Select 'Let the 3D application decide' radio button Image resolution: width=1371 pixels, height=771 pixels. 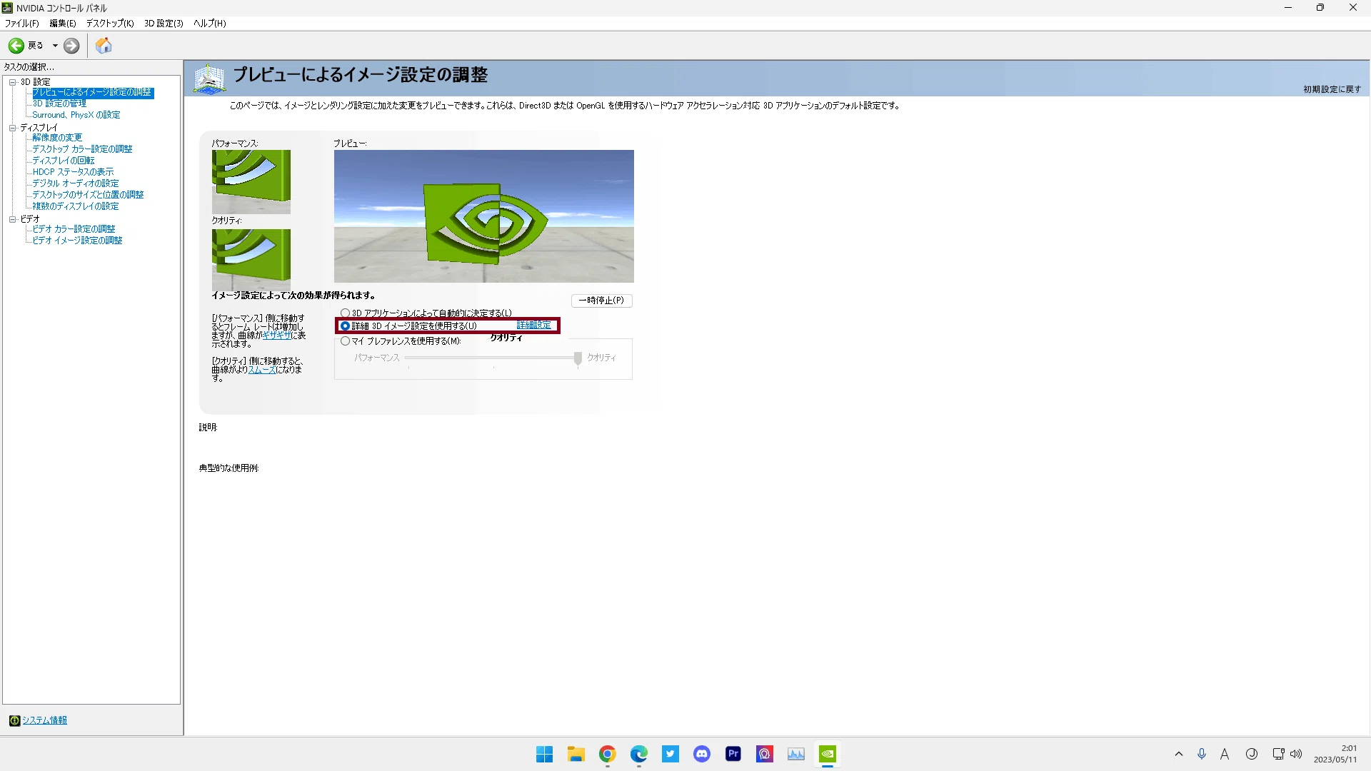345,313
